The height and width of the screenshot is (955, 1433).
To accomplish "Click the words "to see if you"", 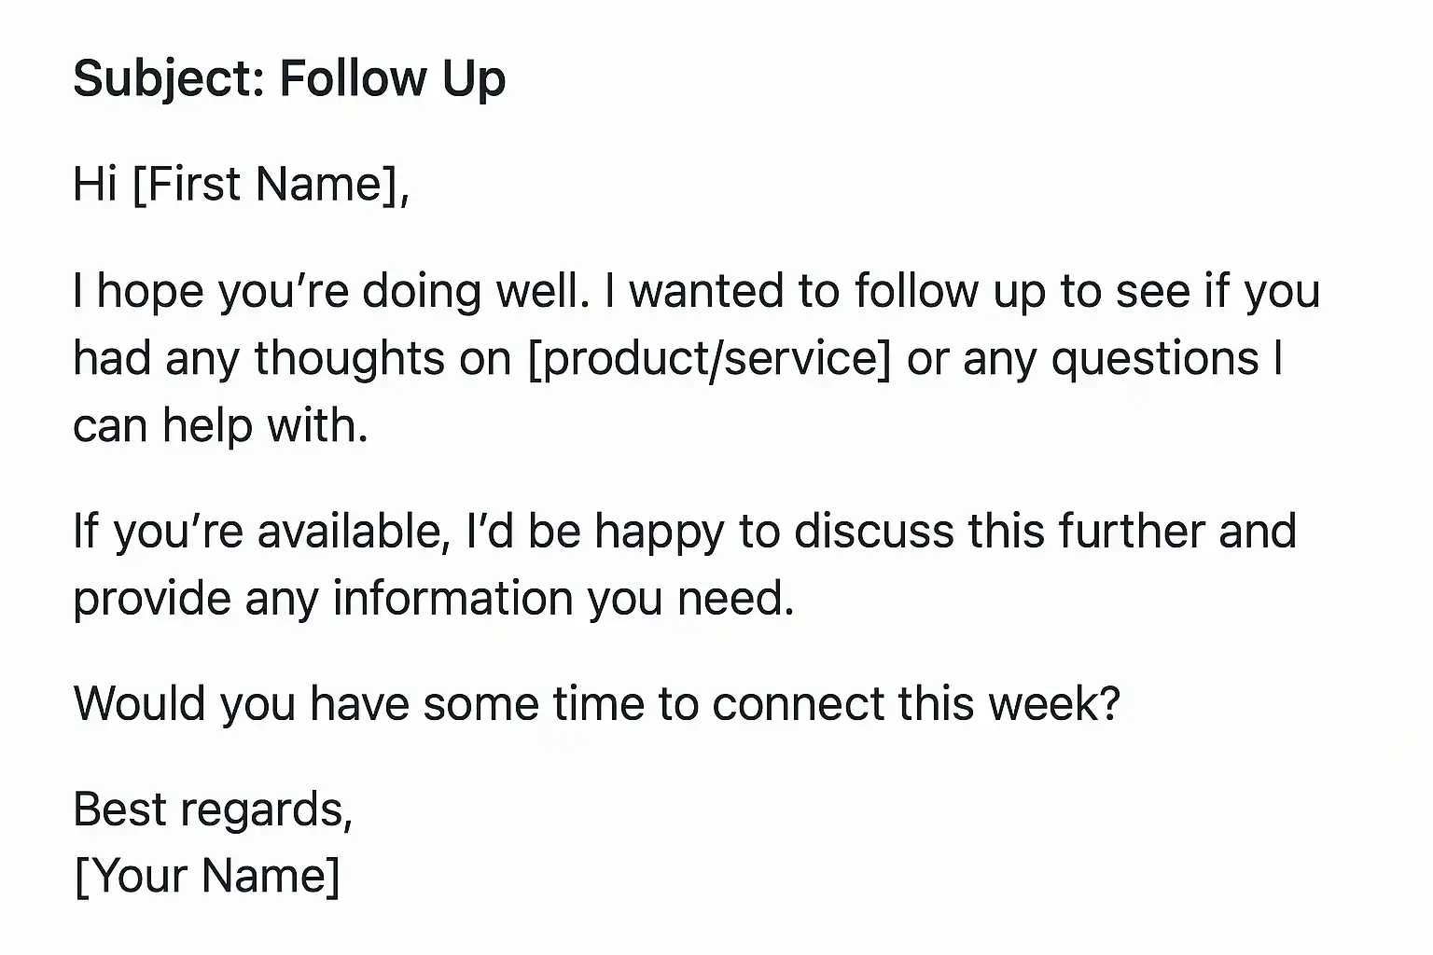I will 1190,291.
